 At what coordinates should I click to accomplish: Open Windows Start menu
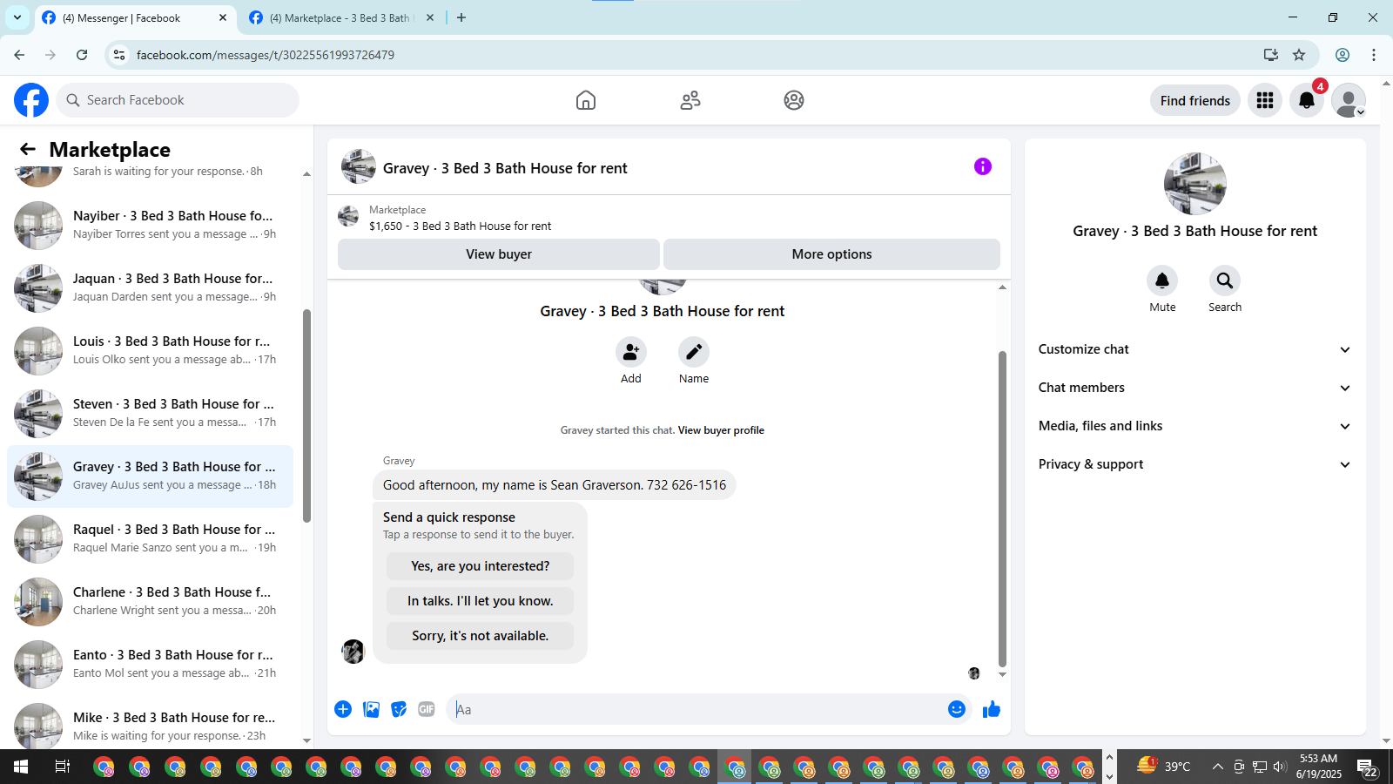click(x=21, y=767)
